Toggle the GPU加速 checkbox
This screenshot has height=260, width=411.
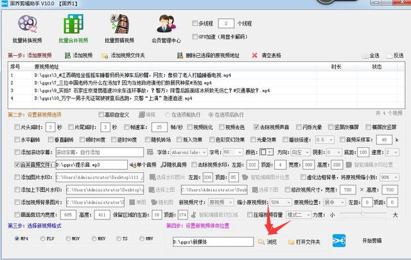click(196, 35)
